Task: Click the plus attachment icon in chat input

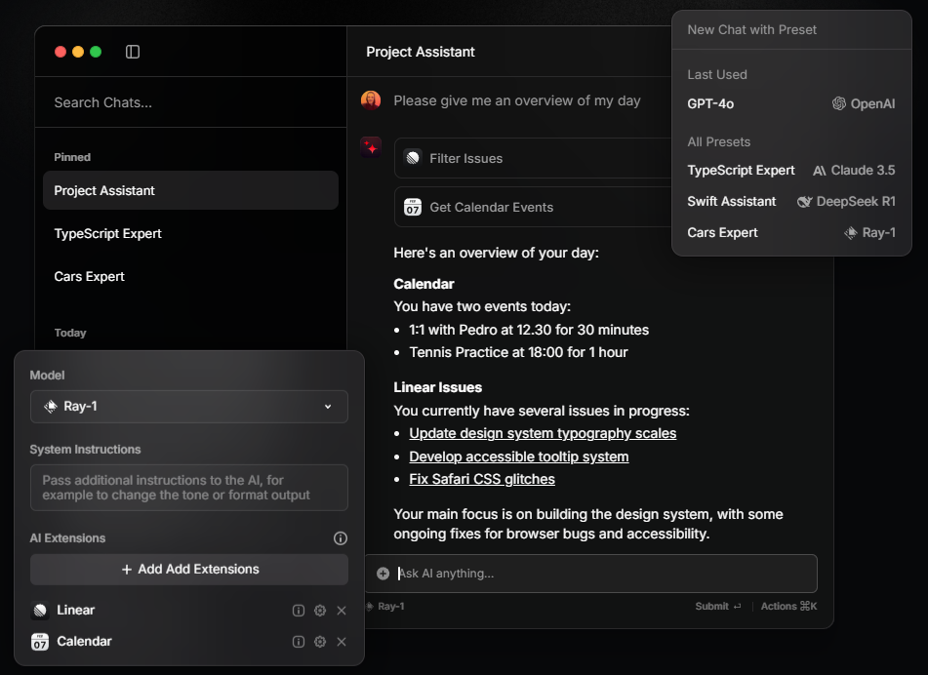Action: click(383, 574)
